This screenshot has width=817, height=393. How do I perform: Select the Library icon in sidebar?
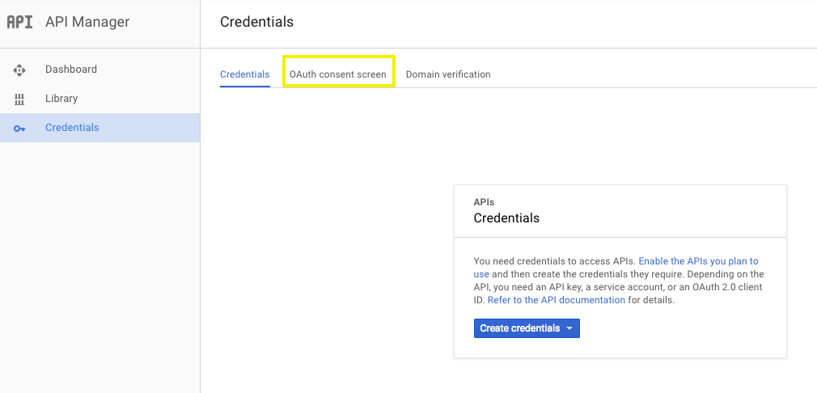pyautogui.click(x=19, y=99)
